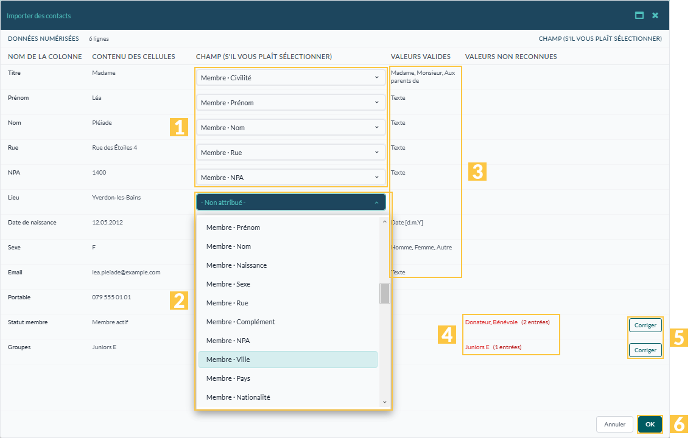Click the cell content Léa
Viewport: 693px width, 438px height.
97,97
